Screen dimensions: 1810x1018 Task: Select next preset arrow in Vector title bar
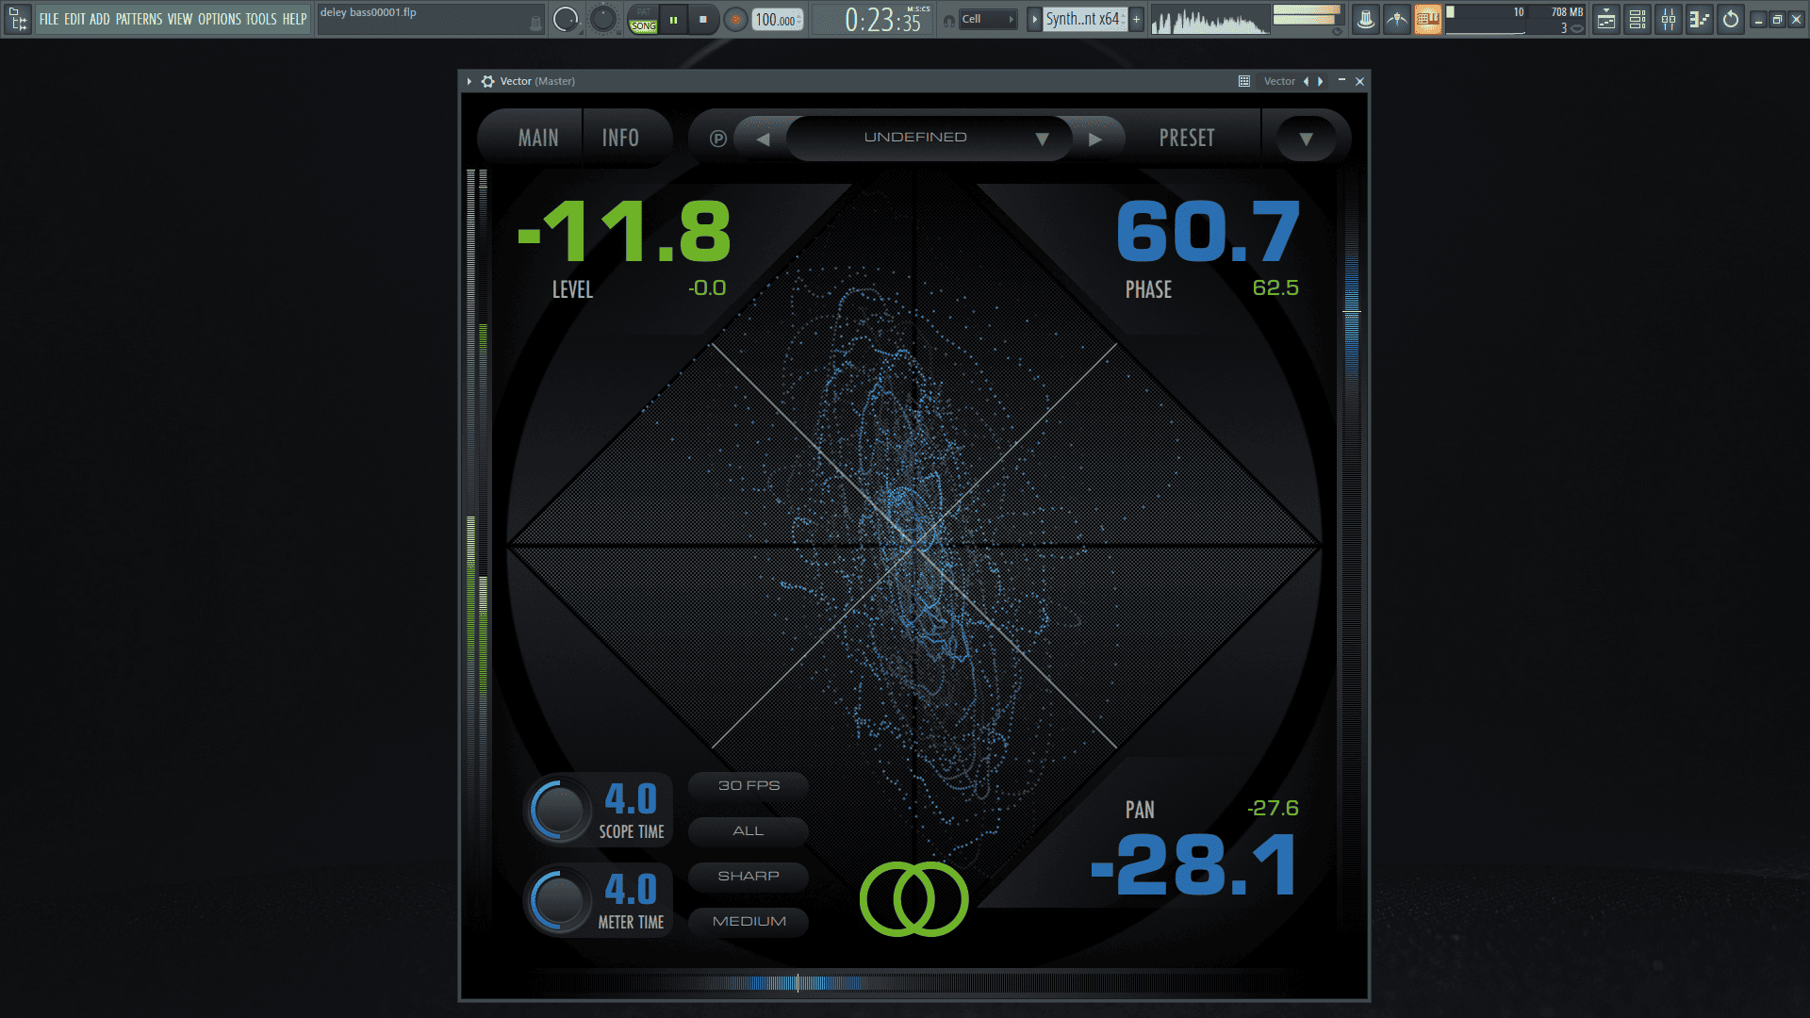click(1321, 82)
